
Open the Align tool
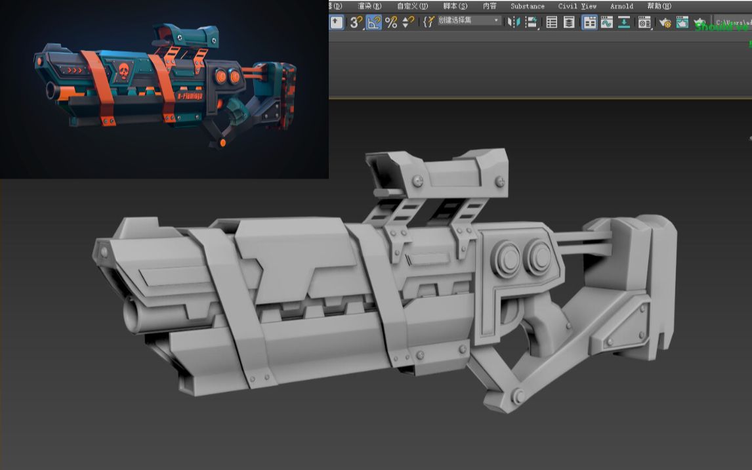pos(531,23)
